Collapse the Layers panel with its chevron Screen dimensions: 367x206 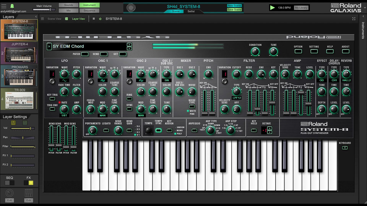[36, 17]
